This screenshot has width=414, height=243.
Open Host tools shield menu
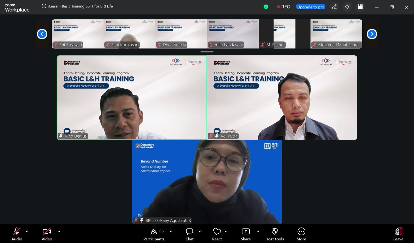coord(275,234)
